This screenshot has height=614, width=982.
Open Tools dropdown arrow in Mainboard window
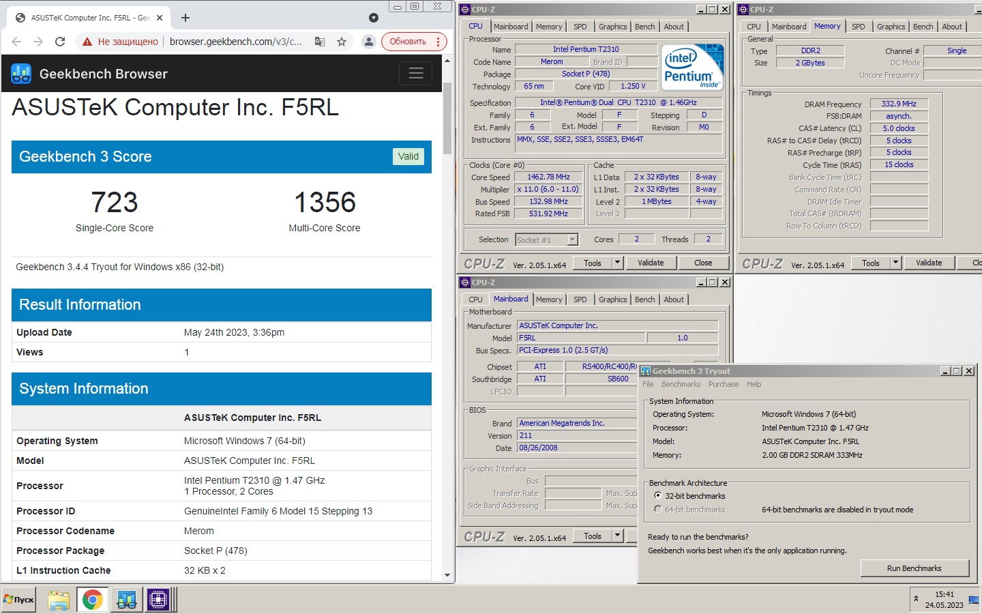click(617, 536)
